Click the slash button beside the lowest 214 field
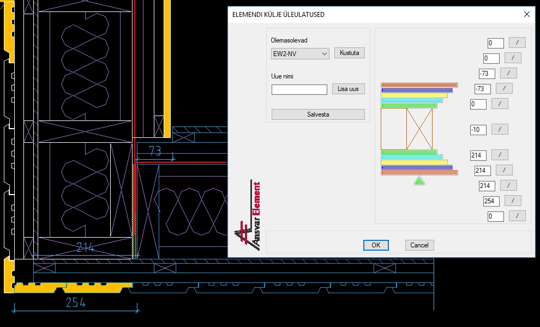 [508, 185]
